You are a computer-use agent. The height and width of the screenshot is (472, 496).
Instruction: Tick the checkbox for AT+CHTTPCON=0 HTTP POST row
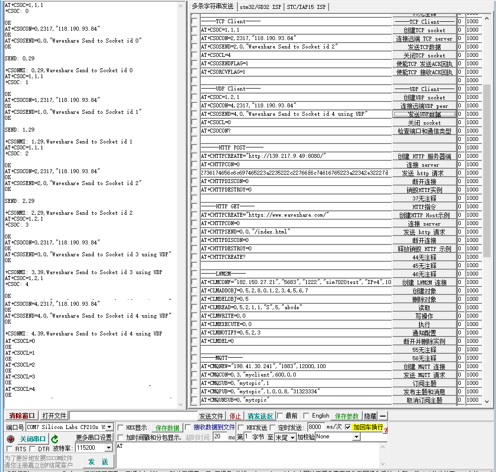click(195, 164)
